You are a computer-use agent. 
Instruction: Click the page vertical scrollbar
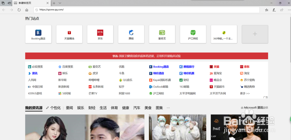tap(290, 39)
